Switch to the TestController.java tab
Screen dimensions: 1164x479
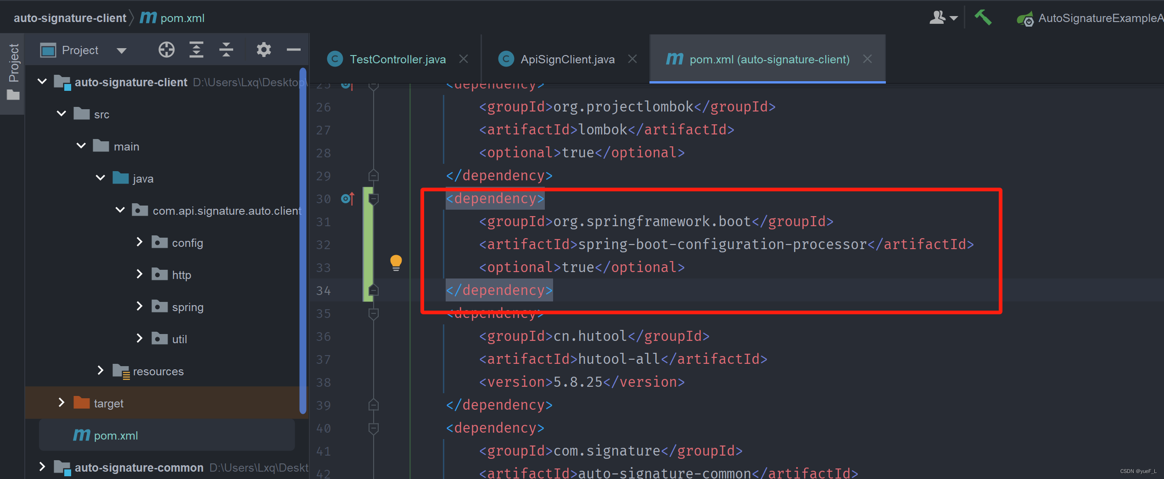397,59
